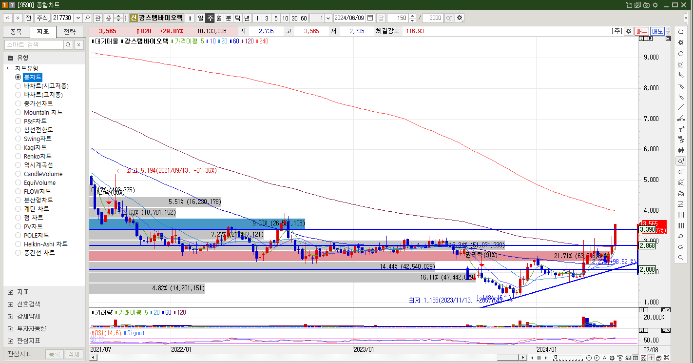Open chart settings gear next to [주]

(x=629, y=31)
